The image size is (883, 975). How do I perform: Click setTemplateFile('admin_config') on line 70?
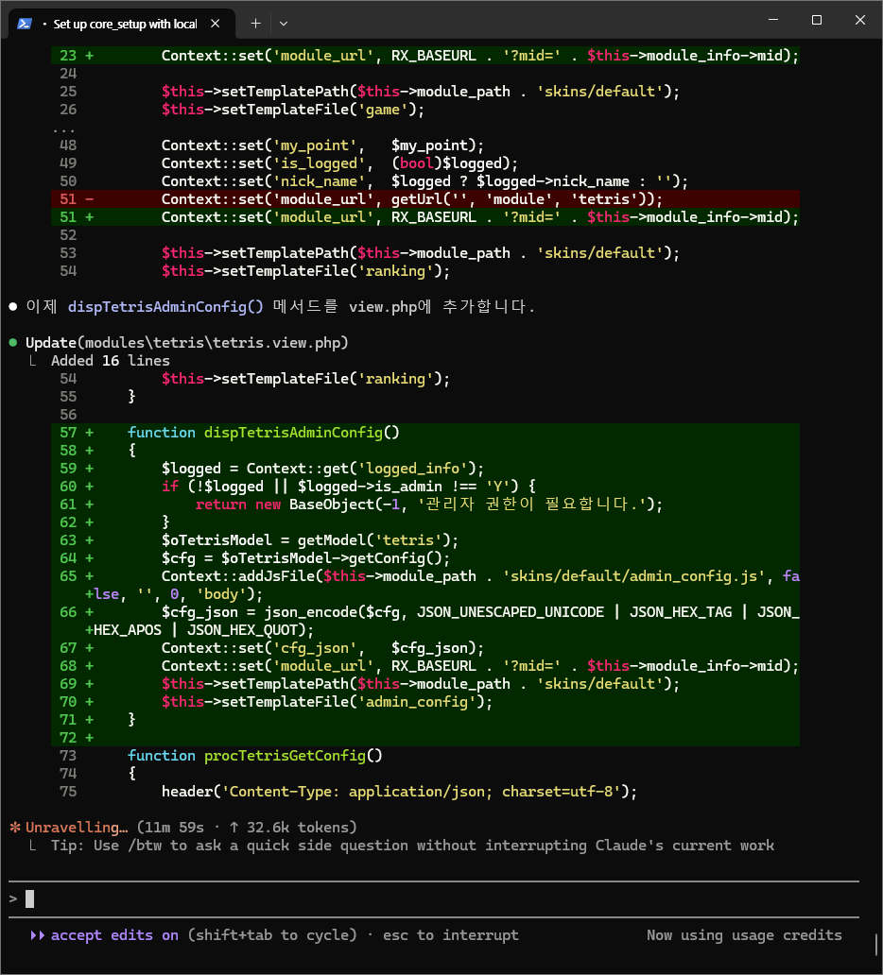(327, 702)
